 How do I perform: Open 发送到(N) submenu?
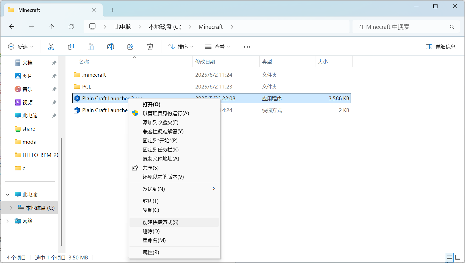[x=174, y=189]
